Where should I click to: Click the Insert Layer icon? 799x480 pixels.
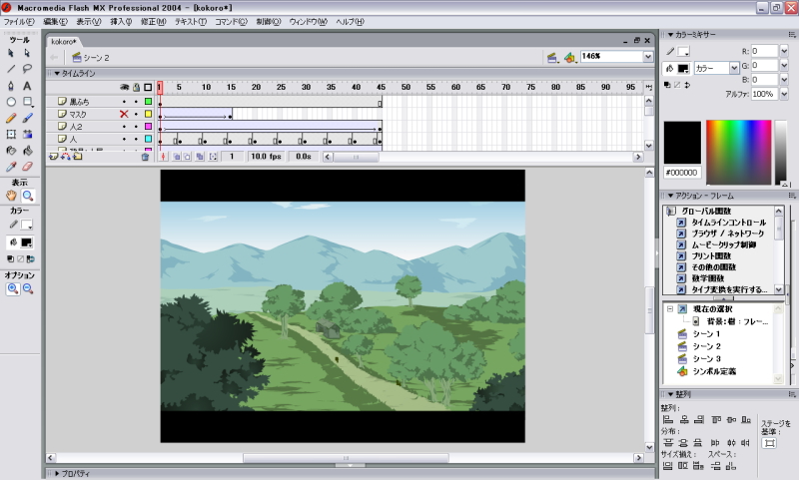coord(54,157)
